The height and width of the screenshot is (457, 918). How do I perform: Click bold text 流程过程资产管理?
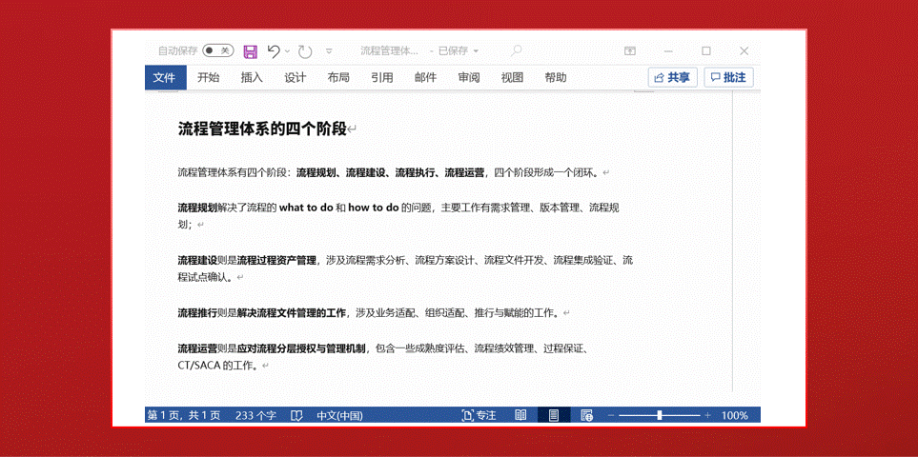[x=276, y=260]
